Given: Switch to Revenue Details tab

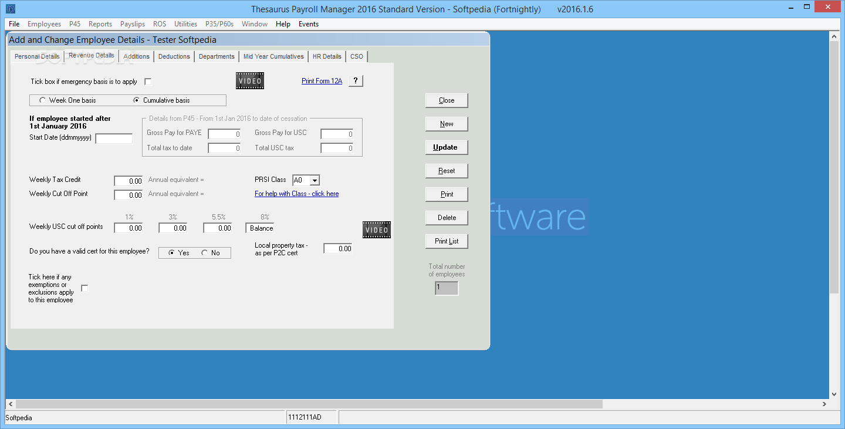Looking at the screenshot, I should click(92, 55).
